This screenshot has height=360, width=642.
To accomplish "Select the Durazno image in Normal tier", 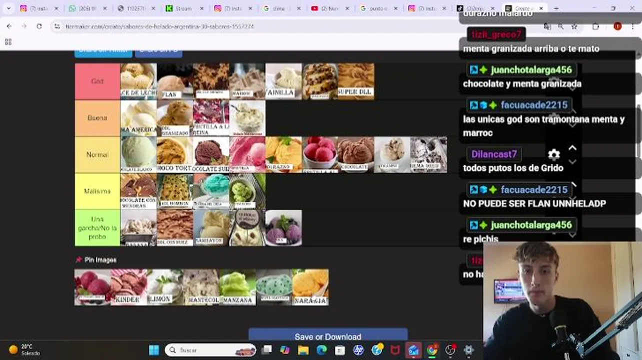I will point(283,154).
